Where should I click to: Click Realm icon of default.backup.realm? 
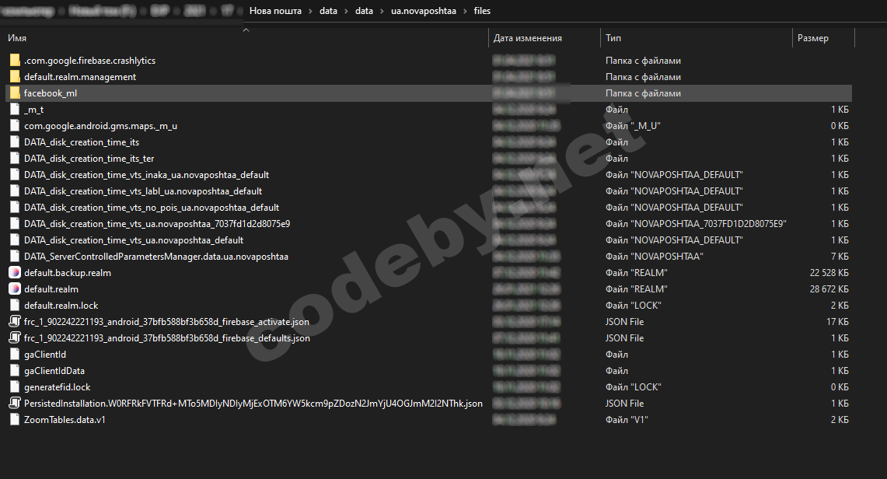pos(15,273)
